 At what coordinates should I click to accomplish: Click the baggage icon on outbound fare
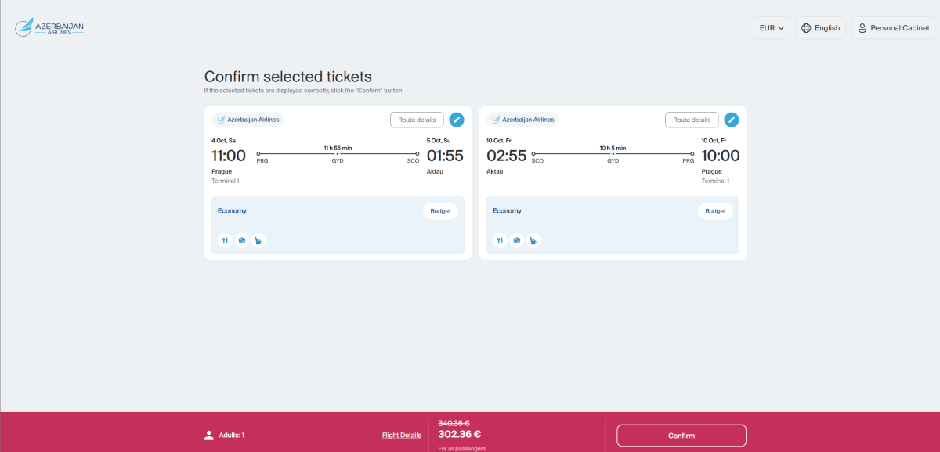242,241
